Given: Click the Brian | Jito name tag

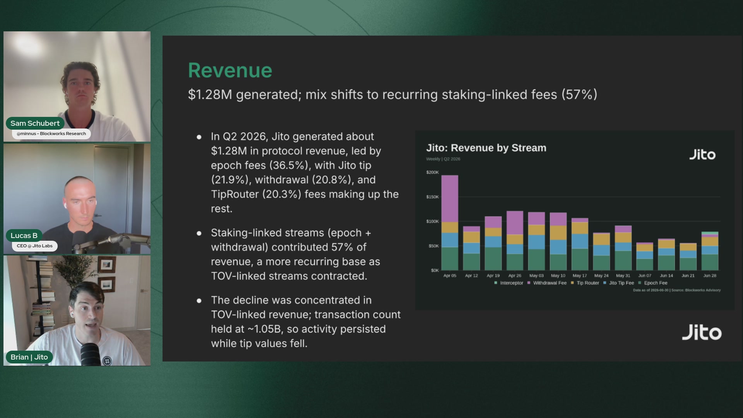Looking at the screenshot, I should coord(29,357).
